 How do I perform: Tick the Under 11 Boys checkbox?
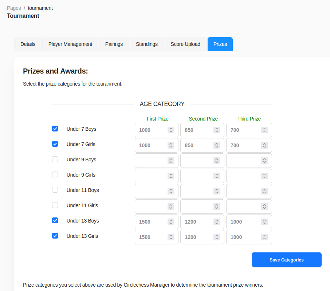[55, 190]
